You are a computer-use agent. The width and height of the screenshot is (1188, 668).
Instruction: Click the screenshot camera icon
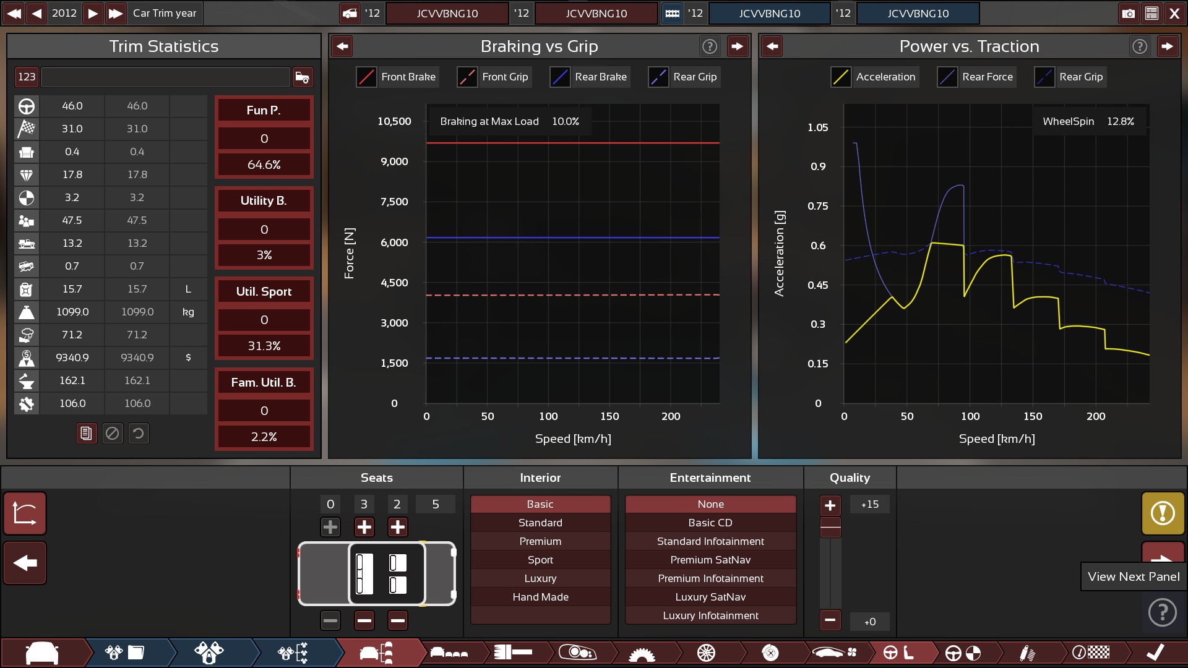1128,13
